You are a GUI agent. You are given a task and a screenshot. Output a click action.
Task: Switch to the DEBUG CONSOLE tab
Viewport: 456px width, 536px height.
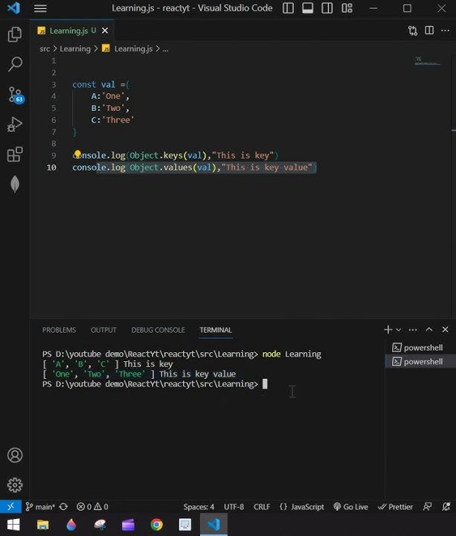point(158,330)
